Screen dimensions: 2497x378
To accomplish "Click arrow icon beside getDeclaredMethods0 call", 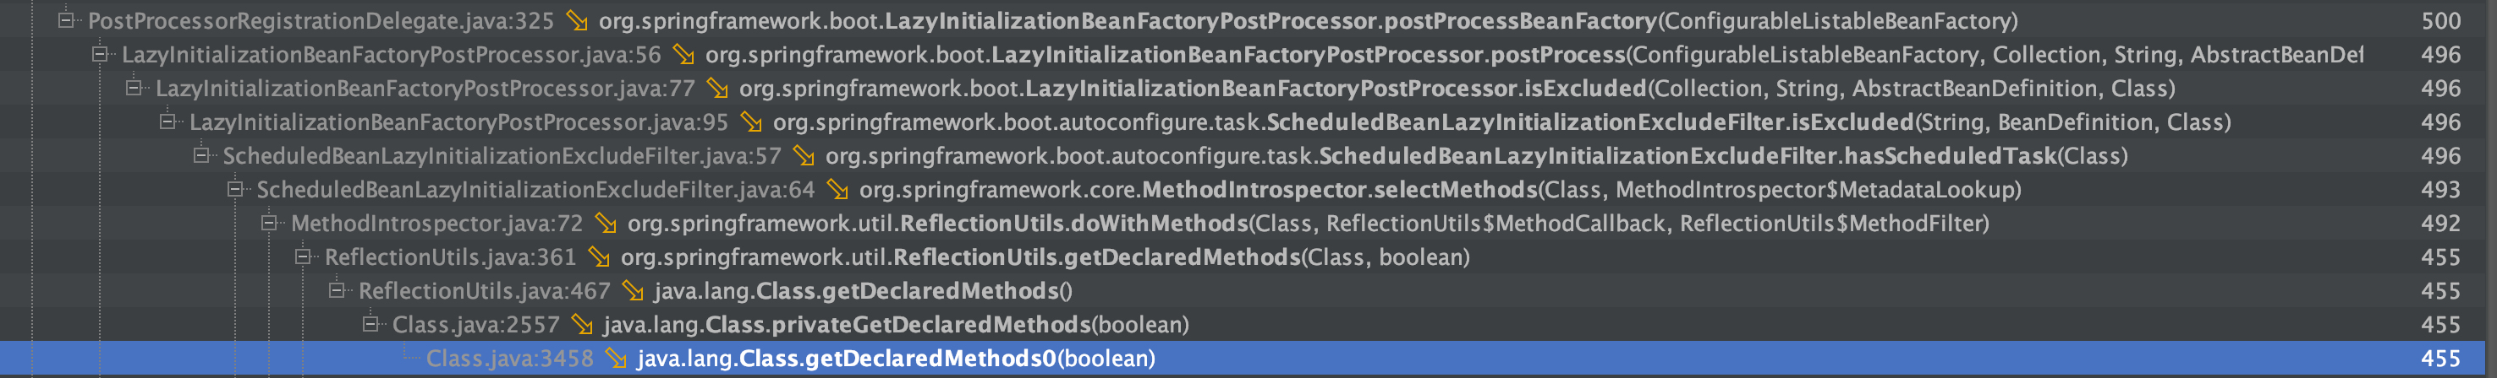I will click(616, 359).
